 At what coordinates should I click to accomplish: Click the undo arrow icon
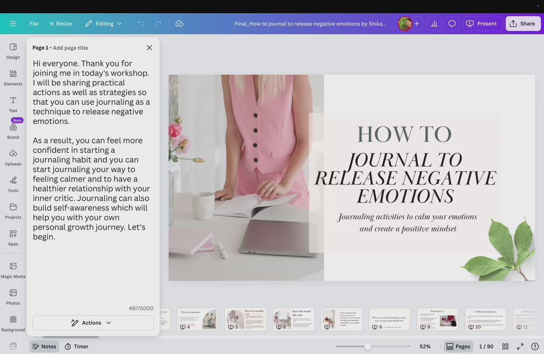click(141, 24)
